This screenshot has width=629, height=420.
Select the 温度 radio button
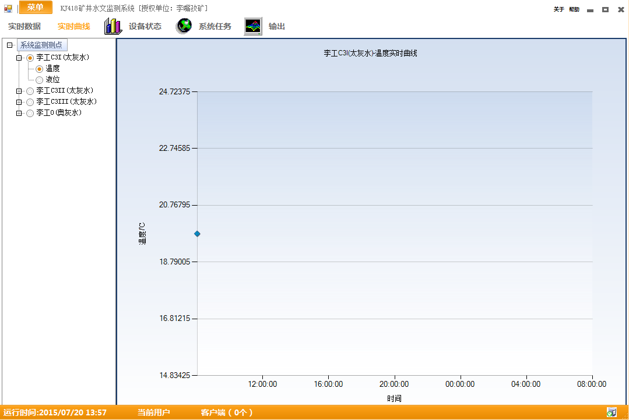40,69
